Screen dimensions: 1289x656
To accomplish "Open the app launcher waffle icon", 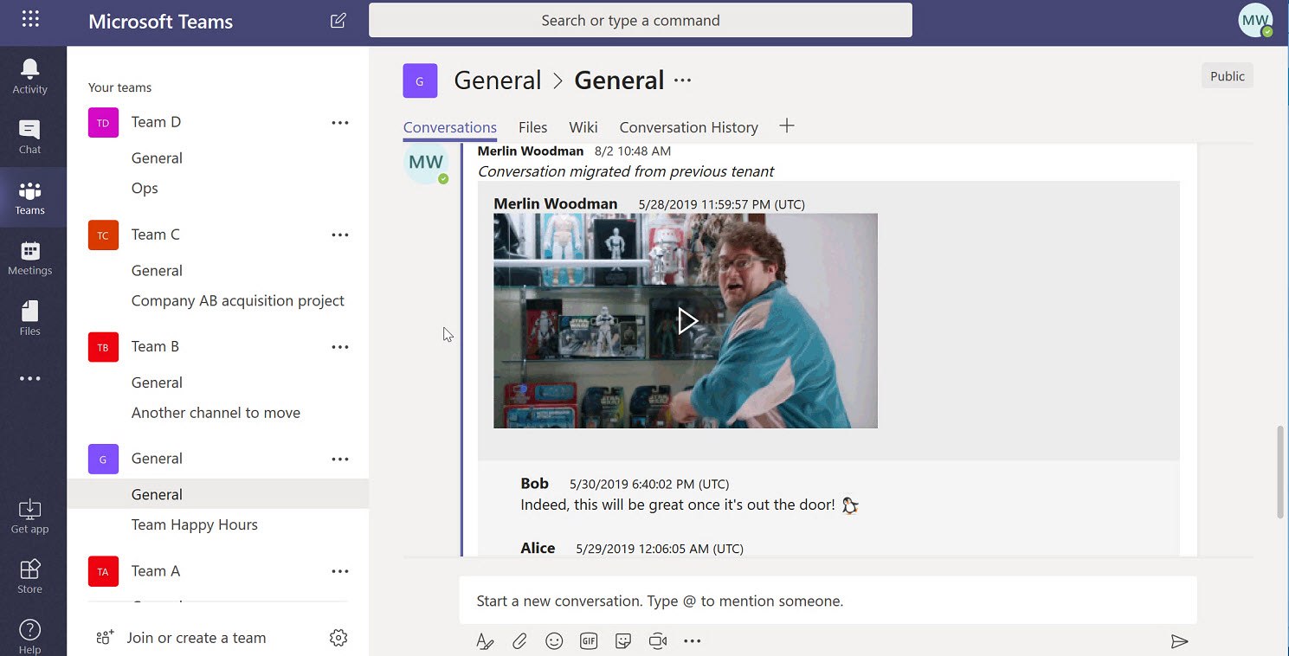I will (x=30, y=19).
